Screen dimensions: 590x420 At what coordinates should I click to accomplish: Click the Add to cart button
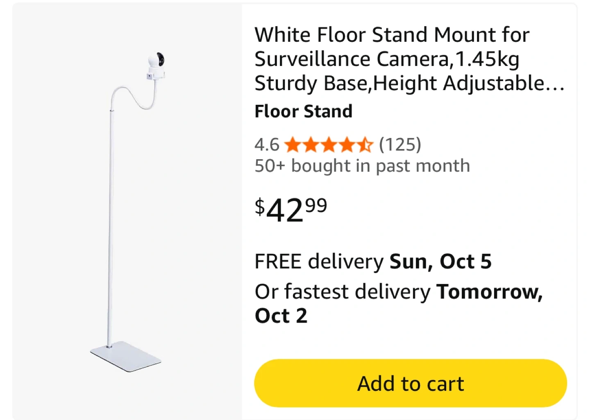pos(410,383)
